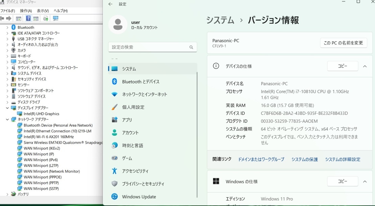The width and height of the screenshot is (375, 206).
Task: Click the Bluetooth icon in Settings sidebar
Action: pos(114,81)
